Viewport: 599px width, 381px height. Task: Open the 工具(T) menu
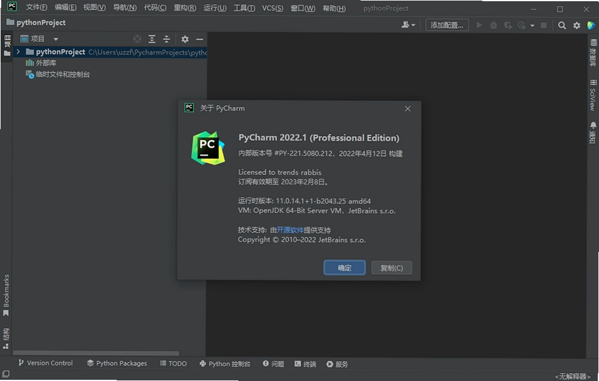coord(244,8)
